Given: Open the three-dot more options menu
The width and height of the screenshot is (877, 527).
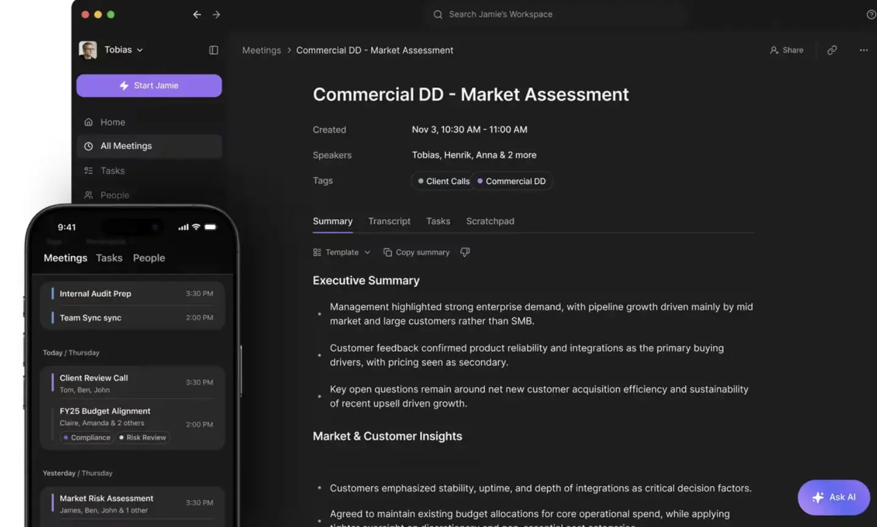Looking at the screenshot, I should click(x=864, y=50).
